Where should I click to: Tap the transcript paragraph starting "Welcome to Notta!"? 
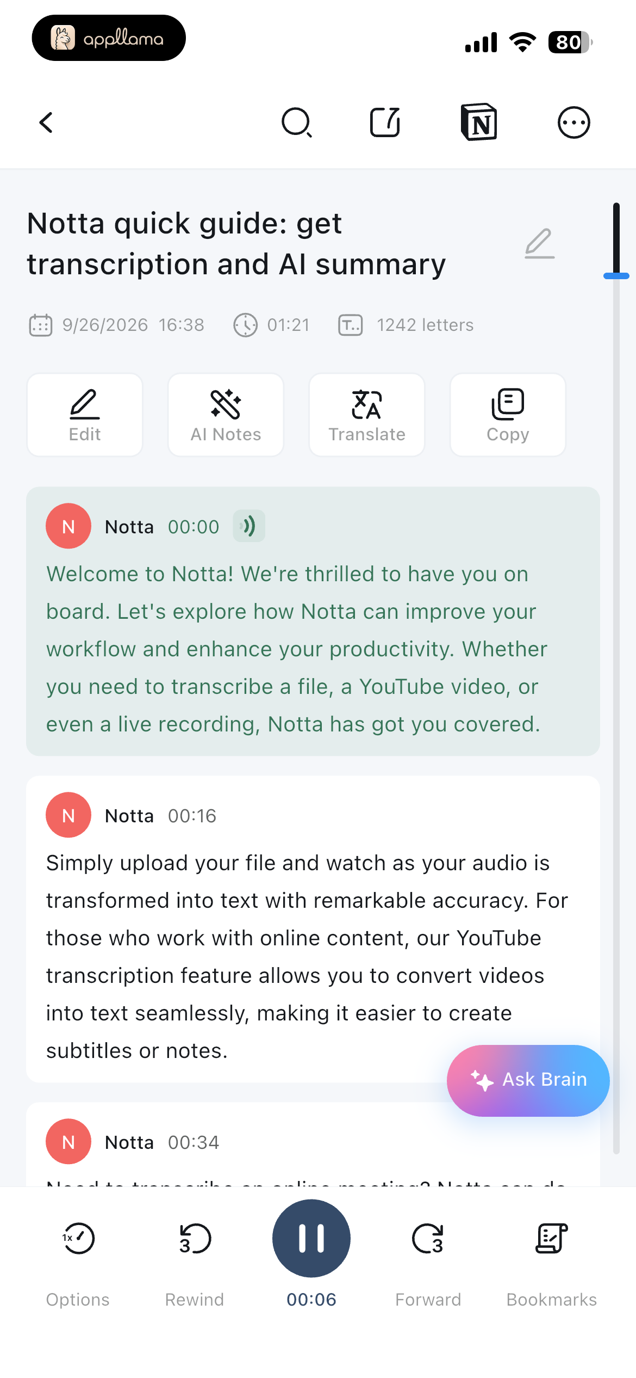point(297,649)
